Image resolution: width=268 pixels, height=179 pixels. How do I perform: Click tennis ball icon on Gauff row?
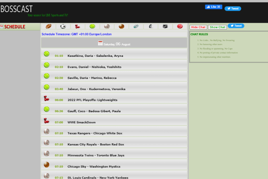(47, 109)
